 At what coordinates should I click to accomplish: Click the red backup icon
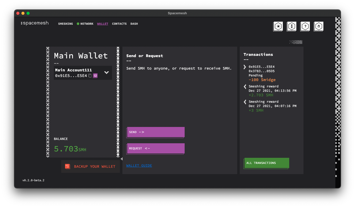click(x=67, y=166)
